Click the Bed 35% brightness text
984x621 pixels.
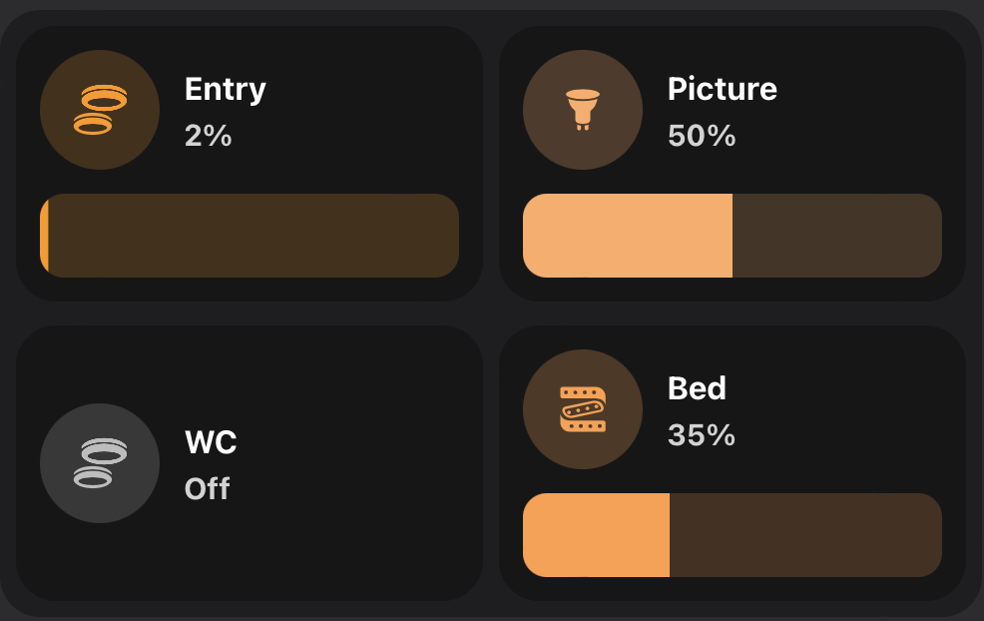point(702,435)
